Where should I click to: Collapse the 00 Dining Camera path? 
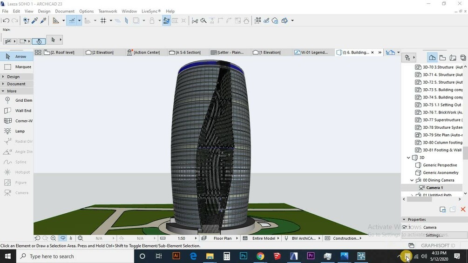point(412,180)
